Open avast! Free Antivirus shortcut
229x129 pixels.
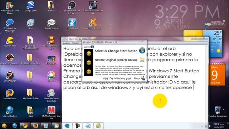[x=93, y=24]
